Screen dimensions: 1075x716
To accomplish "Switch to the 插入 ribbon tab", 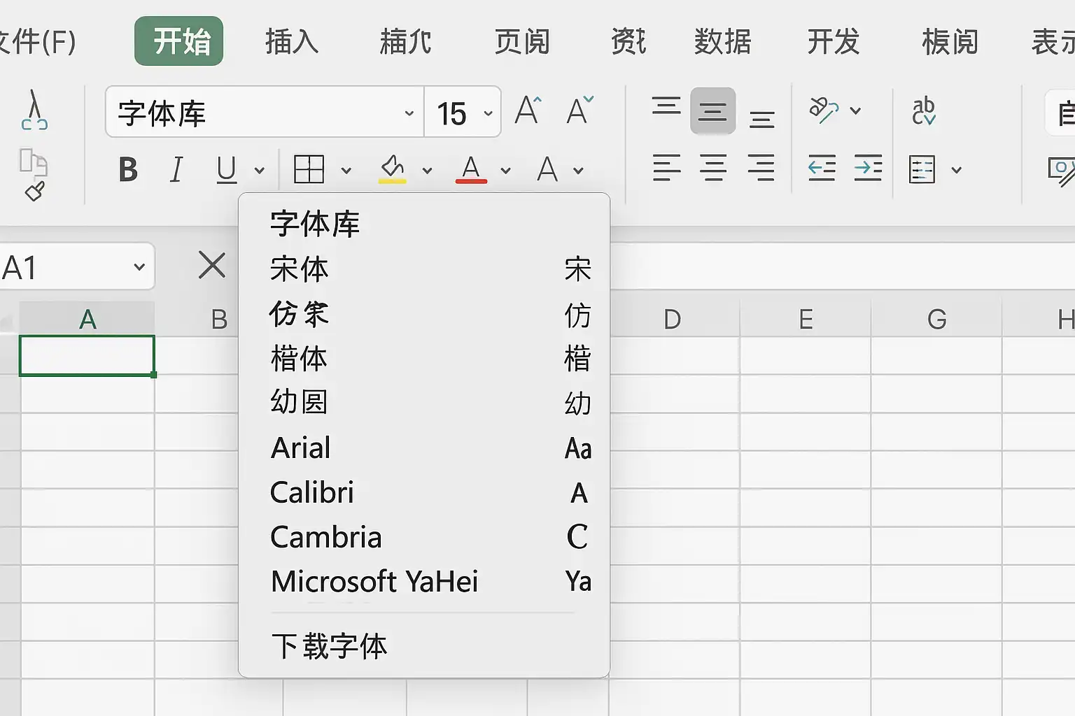I will point(292,42).
